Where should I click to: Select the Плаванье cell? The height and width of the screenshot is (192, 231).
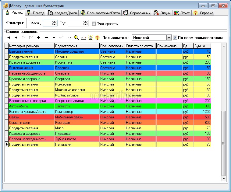(77, 134)
